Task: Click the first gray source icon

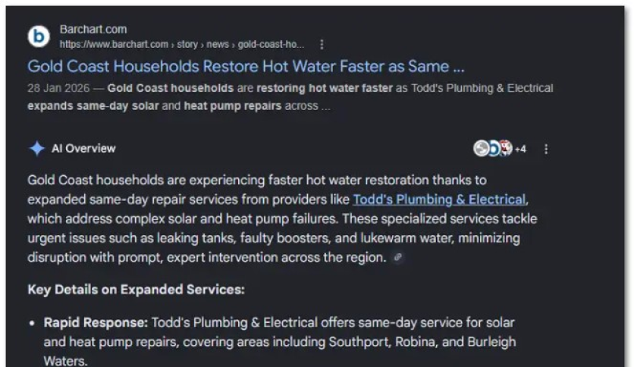Action: pyautogui.click(x=480, y=149)
